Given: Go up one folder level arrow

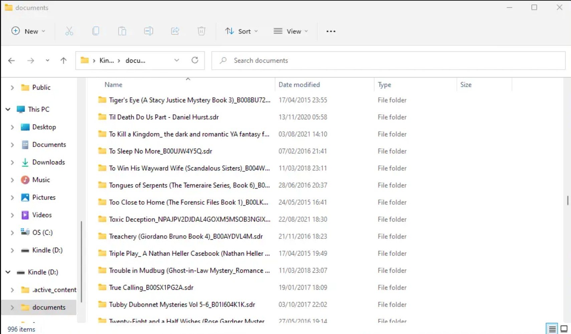Looking at the screenshot, I should pyautogui.click(x=63, y=61).
